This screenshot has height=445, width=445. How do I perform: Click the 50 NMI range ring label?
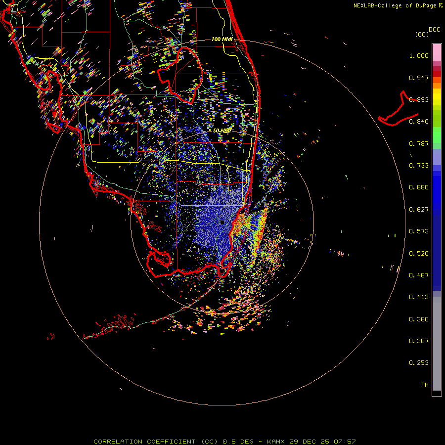(x=222, y=131)
